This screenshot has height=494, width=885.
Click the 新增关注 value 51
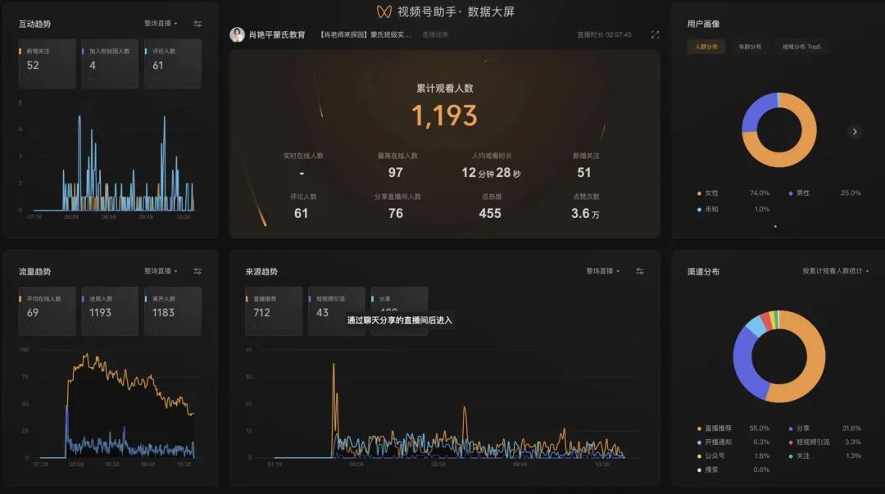[584, 173]
